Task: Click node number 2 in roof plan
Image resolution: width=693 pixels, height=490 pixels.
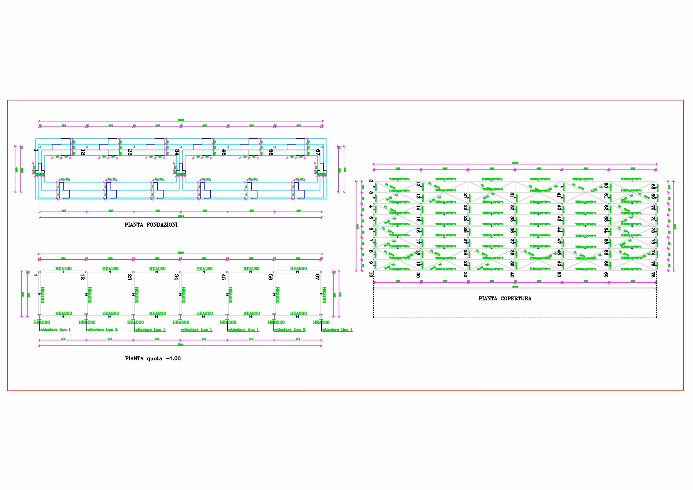Action: coord(371,181)
